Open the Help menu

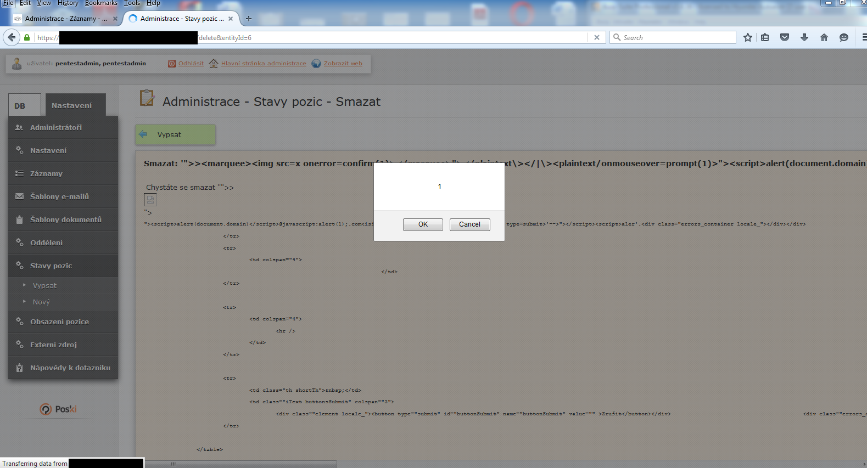pos(153,3)
